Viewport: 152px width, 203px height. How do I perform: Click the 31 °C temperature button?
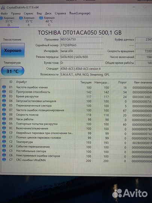tap(12, 71)
